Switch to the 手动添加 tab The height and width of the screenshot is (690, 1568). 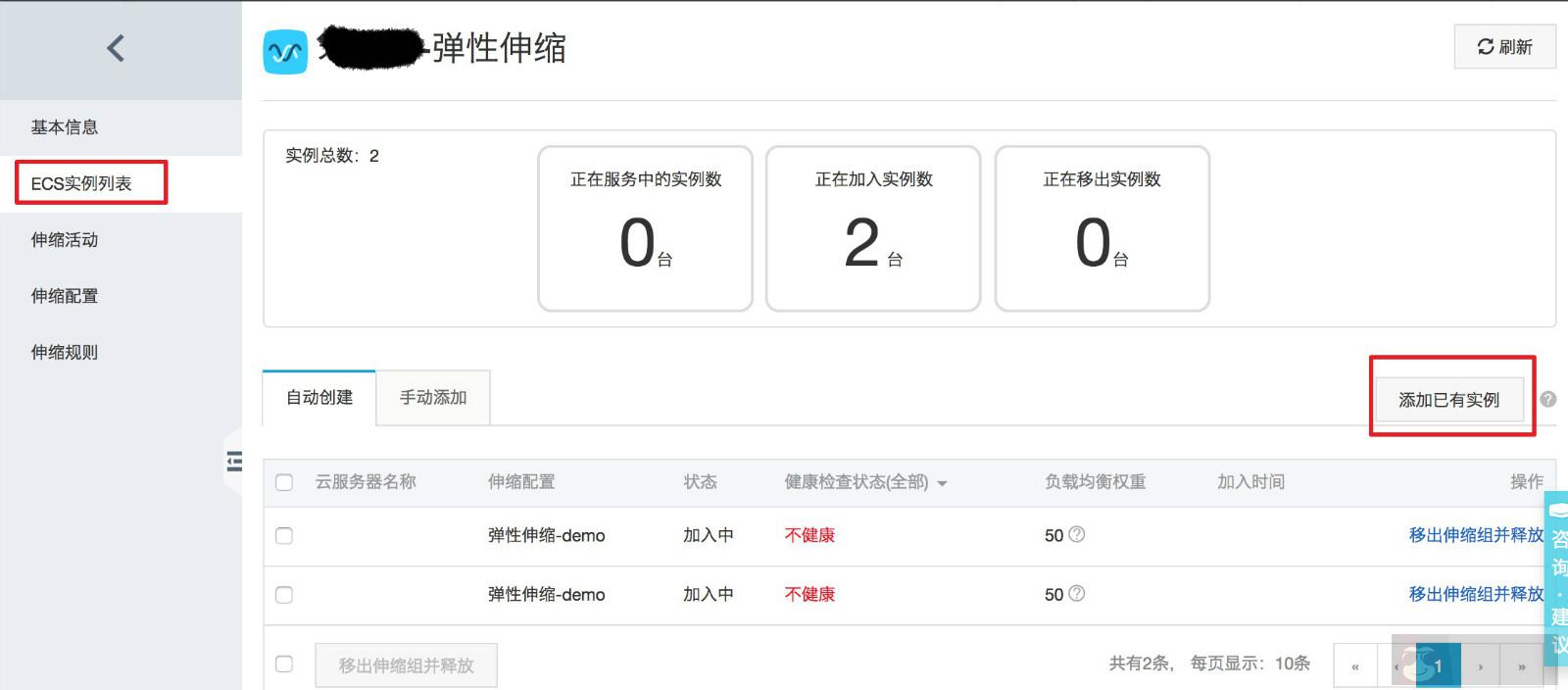click(x=433, y=398)
